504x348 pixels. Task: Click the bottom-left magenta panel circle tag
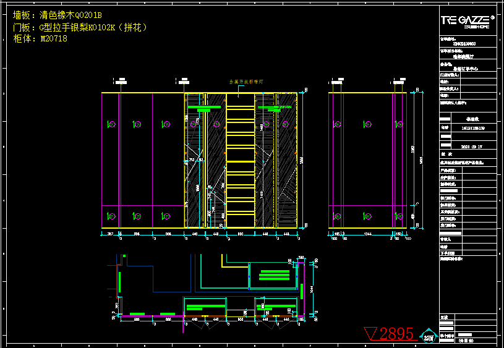click(111, 216)
